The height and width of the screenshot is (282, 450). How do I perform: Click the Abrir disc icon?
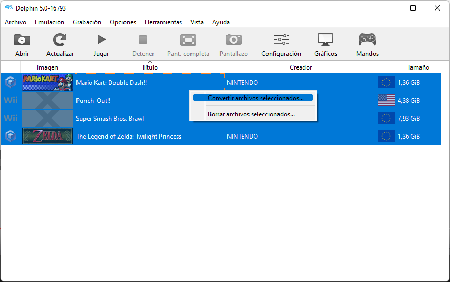tap(22, 40)
